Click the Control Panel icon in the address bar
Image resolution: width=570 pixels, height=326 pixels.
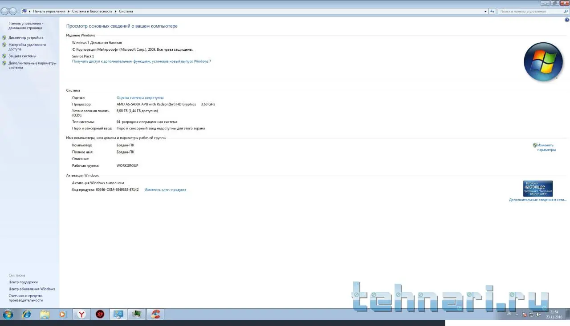pos(24,11)
